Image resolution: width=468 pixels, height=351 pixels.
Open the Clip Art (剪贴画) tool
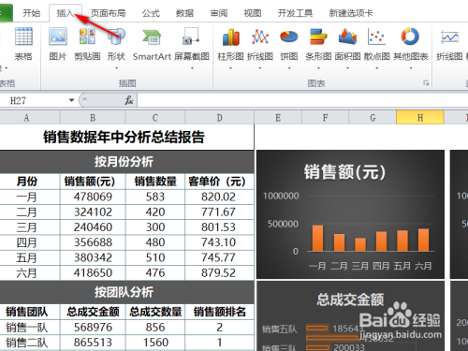tap(87, 37)
